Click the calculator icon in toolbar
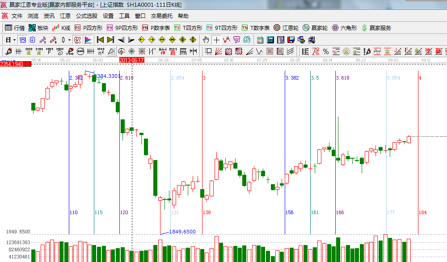The width and height of the screenshot is (447, 262). 270,40
